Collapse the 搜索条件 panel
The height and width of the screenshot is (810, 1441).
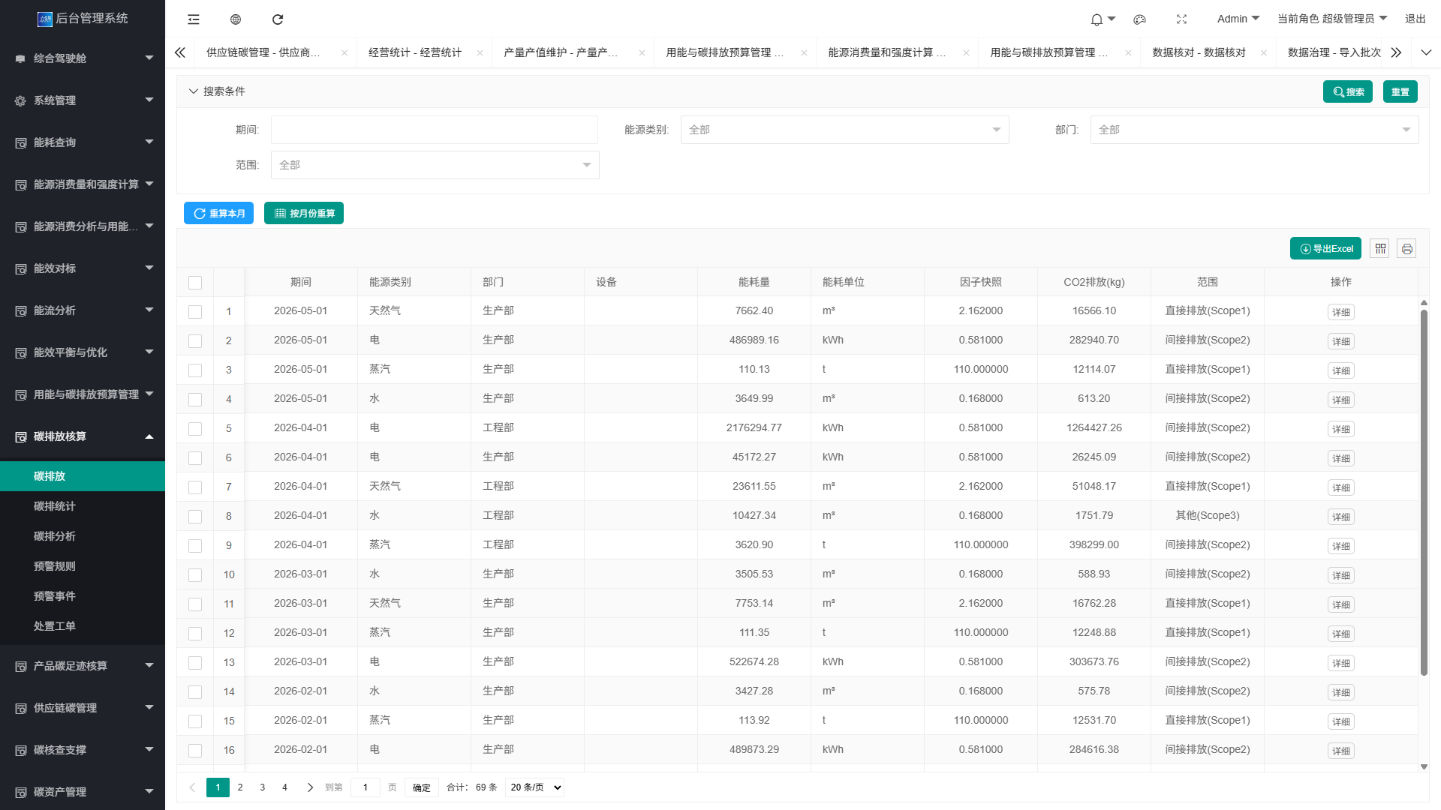[217, 91]
